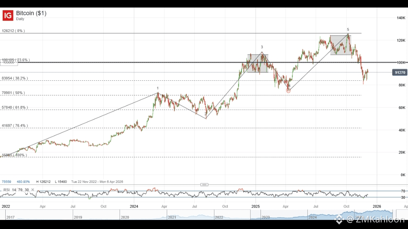Jump to 2019 in the navigator strip
The width and height of the screenshot is (408, 229).
(x=78, y=217)
